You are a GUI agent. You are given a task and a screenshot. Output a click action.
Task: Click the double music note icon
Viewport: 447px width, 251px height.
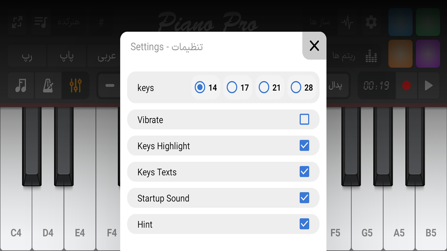point(21,85)
